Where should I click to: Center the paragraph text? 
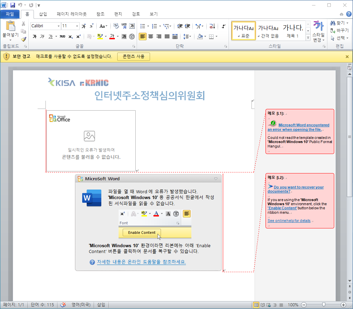click(x=151, y=37)
